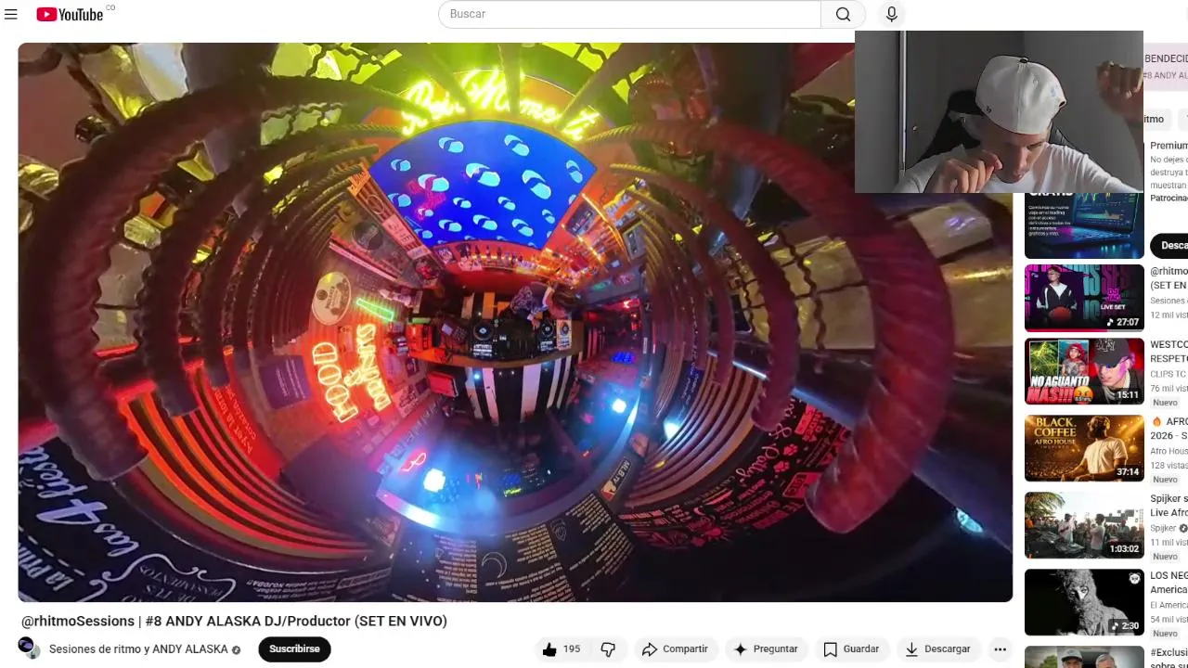Subscribe with Suscribirse button
Image resolution: width=1188 pixels, height=668 pixels.
(294, 649)
